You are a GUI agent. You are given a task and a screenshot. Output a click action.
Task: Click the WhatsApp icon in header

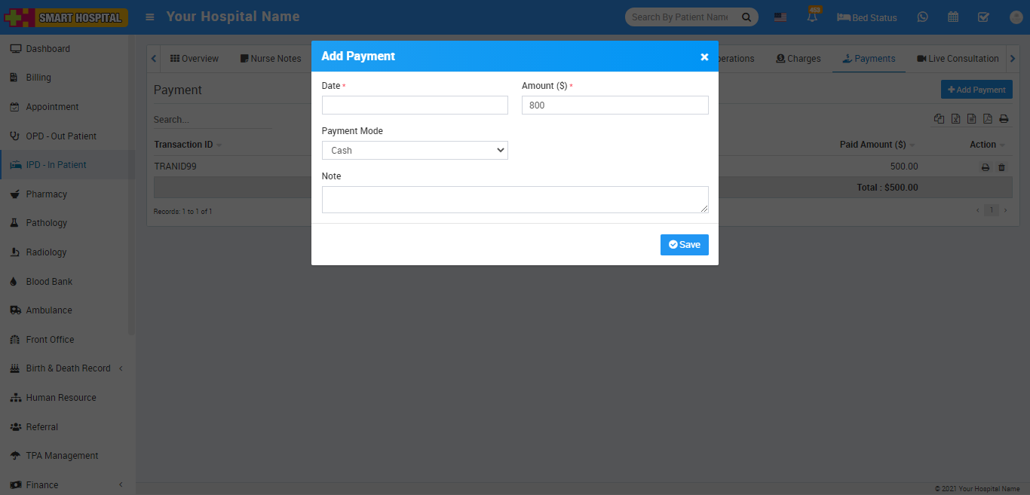[923, 17]
